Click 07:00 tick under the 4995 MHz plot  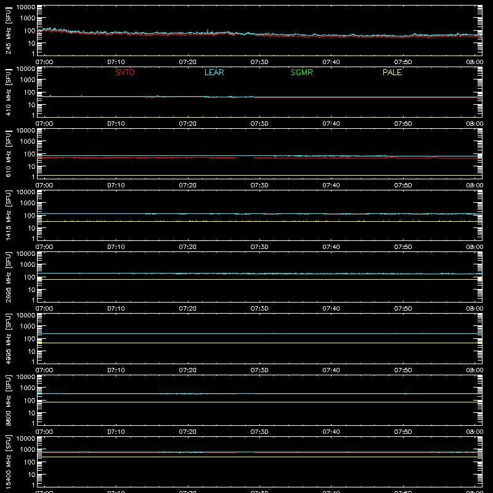(x=44, y=370)
